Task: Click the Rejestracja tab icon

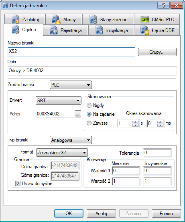Action: [x=54, y=30]
